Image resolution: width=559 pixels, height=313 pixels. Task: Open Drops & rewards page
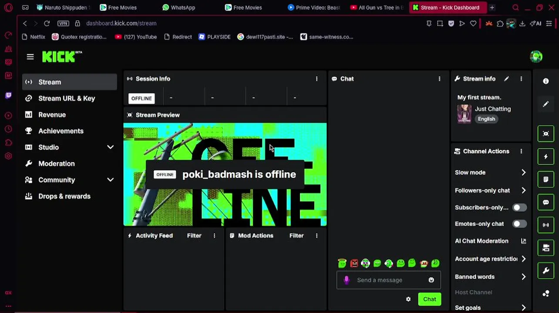(70, 196)
